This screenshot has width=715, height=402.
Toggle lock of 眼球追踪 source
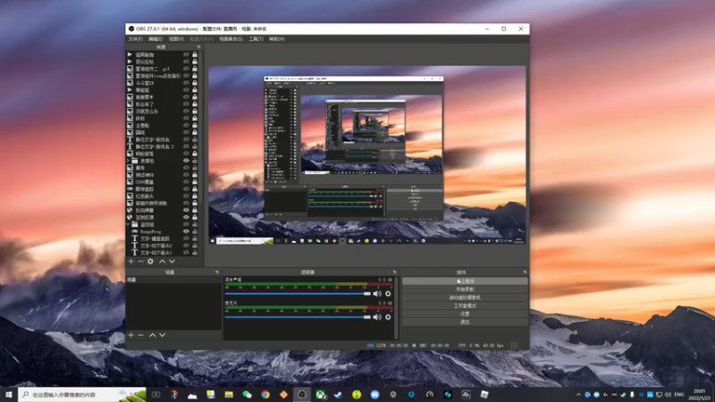click(195, 188)
